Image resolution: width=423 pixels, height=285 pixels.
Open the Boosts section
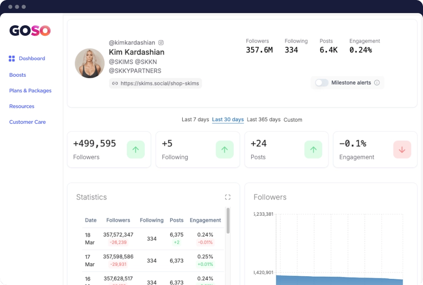tap(17, 75)
